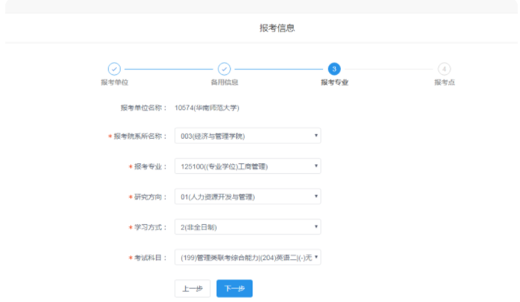This screenshot has height=302, width=520.
Task: Open the 报考院系所名称 dropdown
Action: click(248, 136)
